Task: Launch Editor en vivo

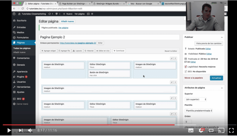Action: point(103,51)
